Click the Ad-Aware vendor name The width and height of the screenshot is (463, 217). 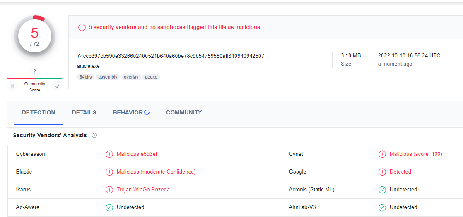click(x=28, y=207)
